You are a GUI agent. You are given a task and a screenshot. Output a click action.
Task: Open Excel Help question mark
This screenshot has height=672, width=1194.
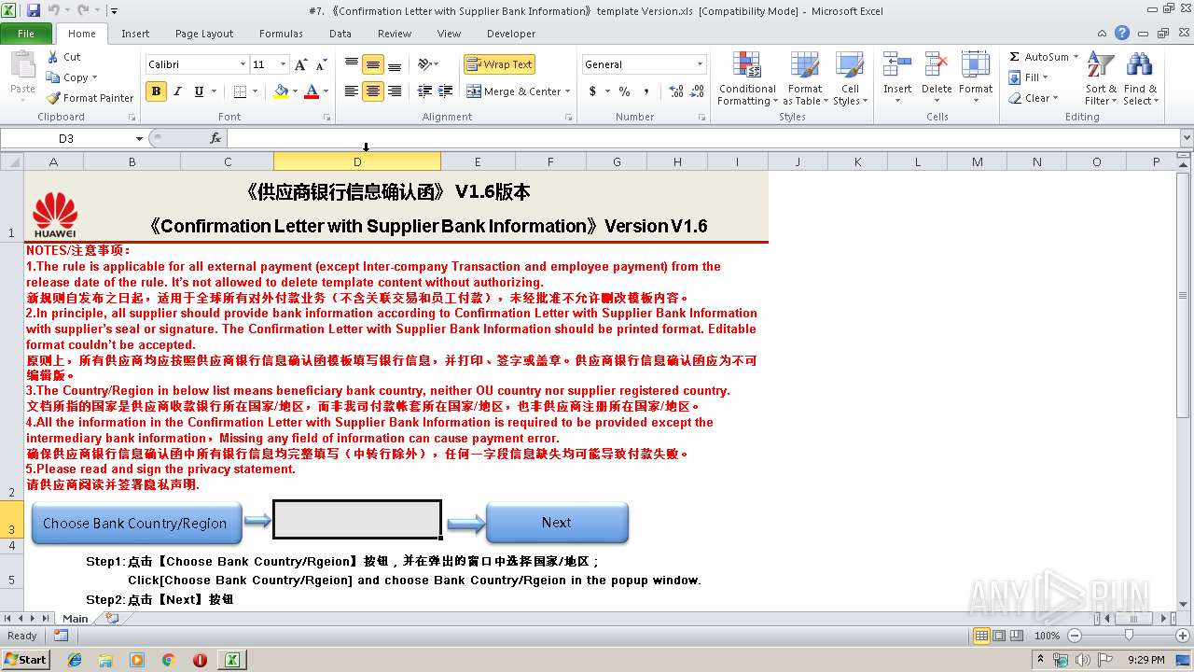pos(1121,33)
